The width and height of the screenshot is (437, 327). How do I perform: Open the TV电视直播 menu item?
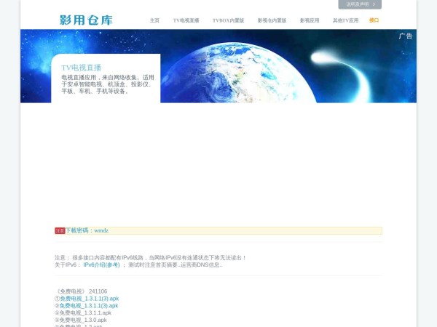click(186, 20)
